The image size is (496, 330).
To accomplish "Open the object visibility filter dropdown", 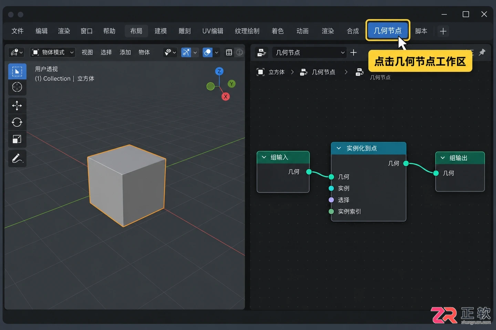I will coord(170,52).
